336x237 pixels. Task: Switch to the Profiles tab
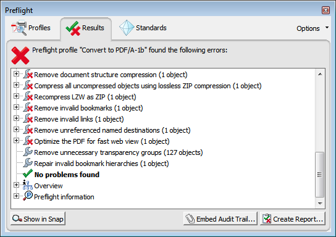pos(31,28)
